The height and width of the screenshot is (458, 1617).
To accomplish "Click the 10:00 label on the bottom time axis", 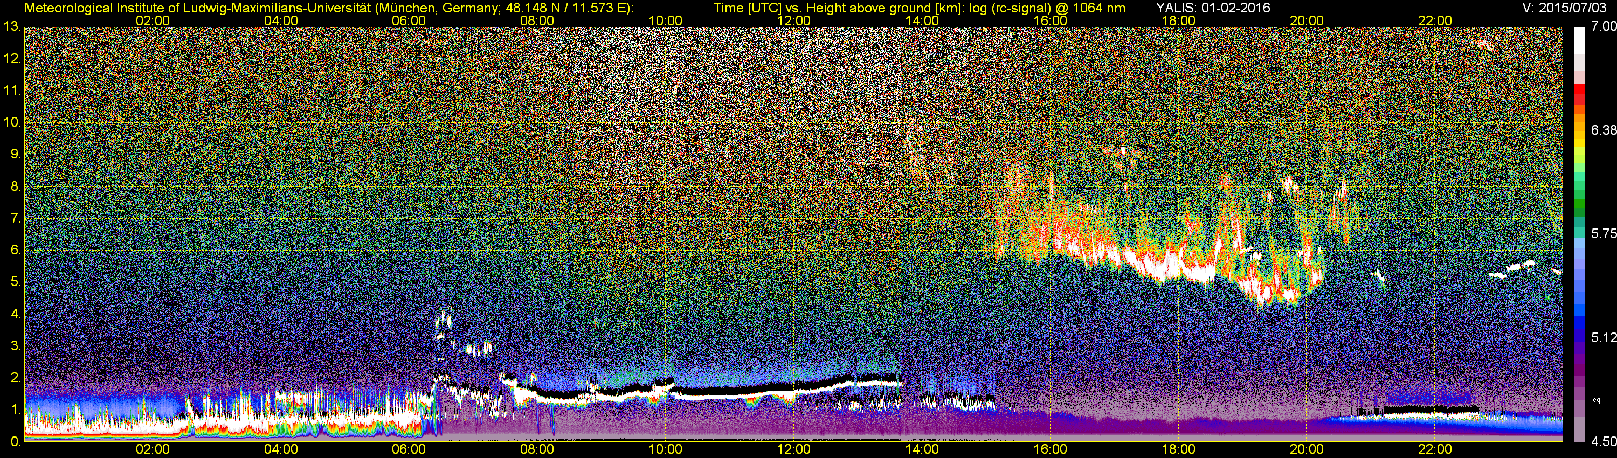I will point(665,449).
